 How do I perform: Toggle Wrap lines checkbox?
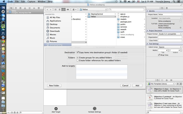pos(159,55)
